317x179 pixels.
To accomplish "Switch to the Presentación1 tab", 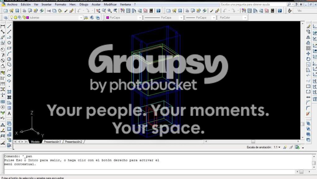I will (x=52, y=142).
